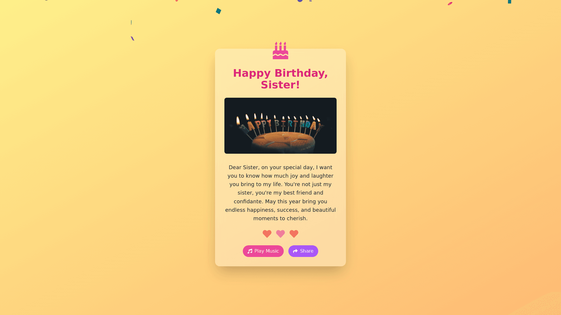
Task: Open the birthday candle cake photo
Action: pos(280,126)
